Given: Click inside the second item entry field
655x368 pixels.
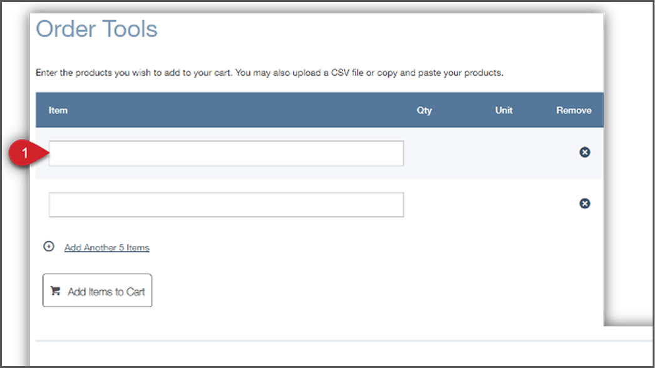Looking at the screenshot, I should 225,204.
